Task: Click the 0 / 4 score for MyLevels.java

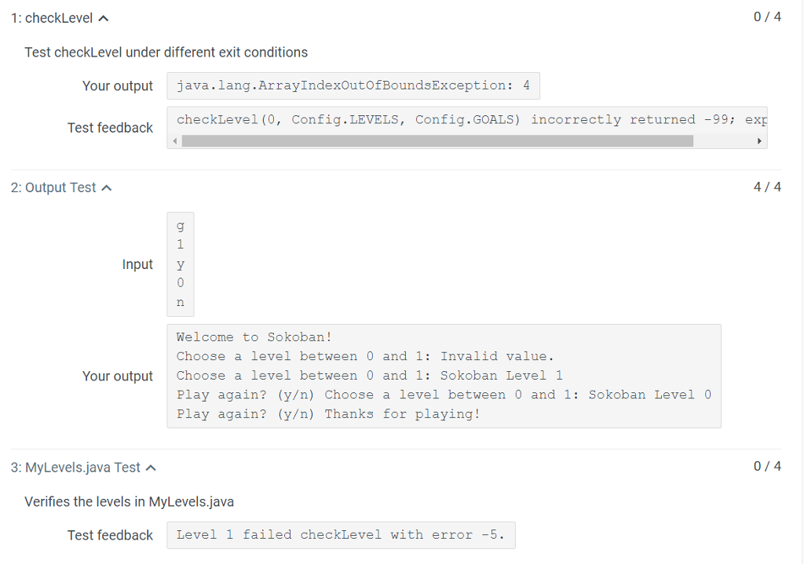Action: (x=766, y=465)
